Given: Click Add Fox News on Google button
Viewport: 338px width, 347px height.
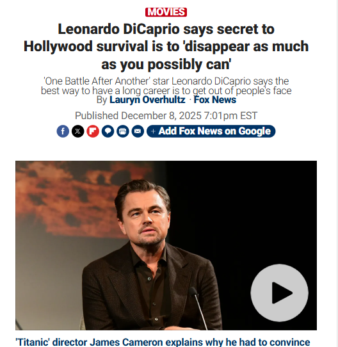Looking at the screenshot, I should 211,131.
